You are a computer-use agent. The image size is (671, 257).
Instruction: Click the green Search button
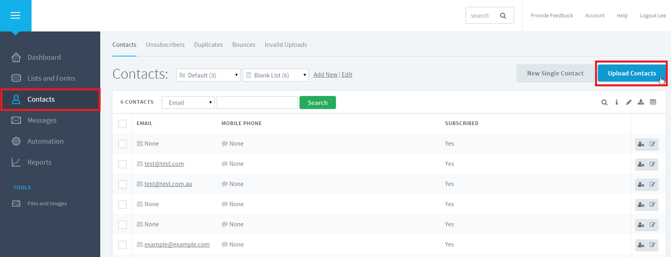click(318, 102)
